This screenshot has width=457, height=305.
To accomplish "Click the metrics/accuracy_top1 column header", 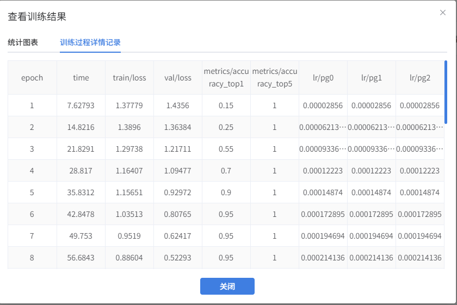I will tap(226, 78).
